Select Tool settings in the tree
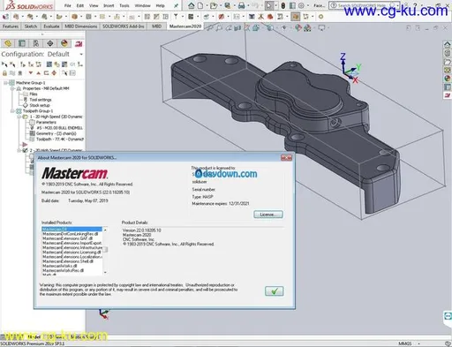The width and height of the screenshot is (452, 347). click(41, 100)
